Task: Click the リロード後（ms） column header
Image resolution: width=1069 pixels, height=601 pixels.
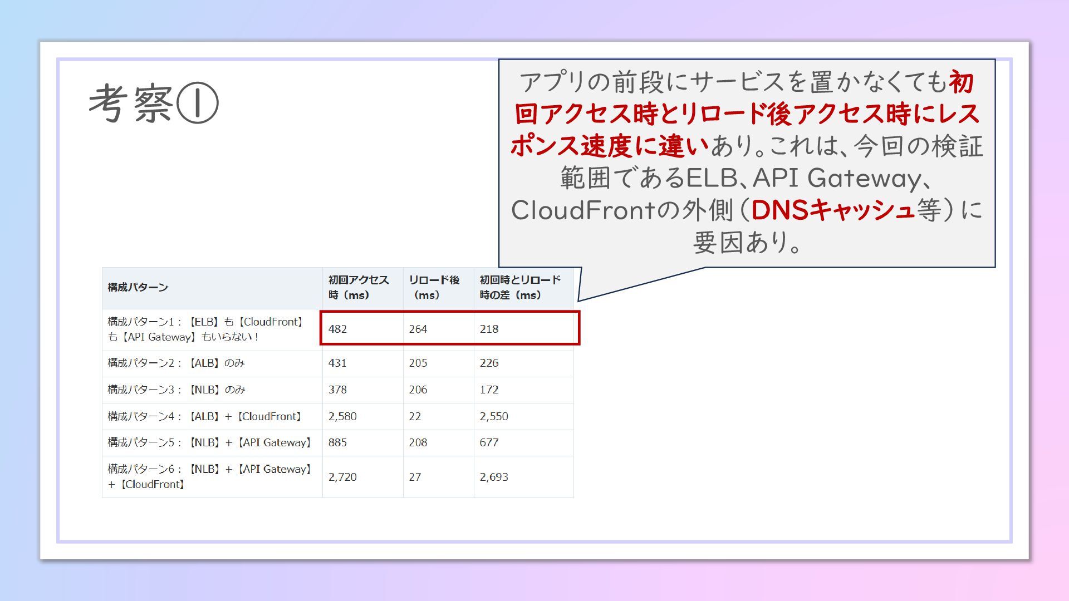Action: pyautogui.click(x=434, y=287)
